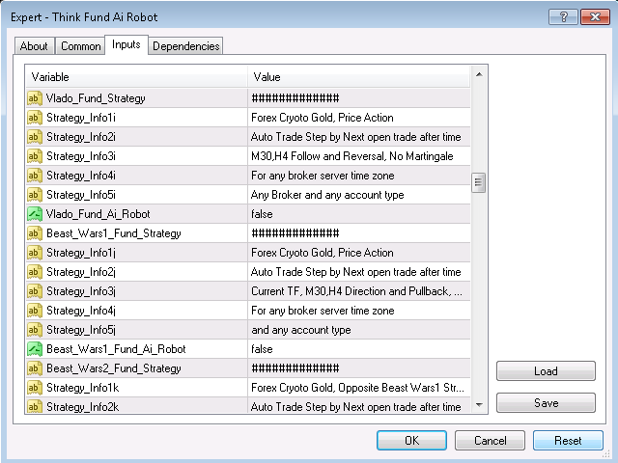618x463 pixels.
Task: Click the hash value of Beast_Wars1_Fund_Strategy
Action: pyautogui.click(x=295, y=233)
